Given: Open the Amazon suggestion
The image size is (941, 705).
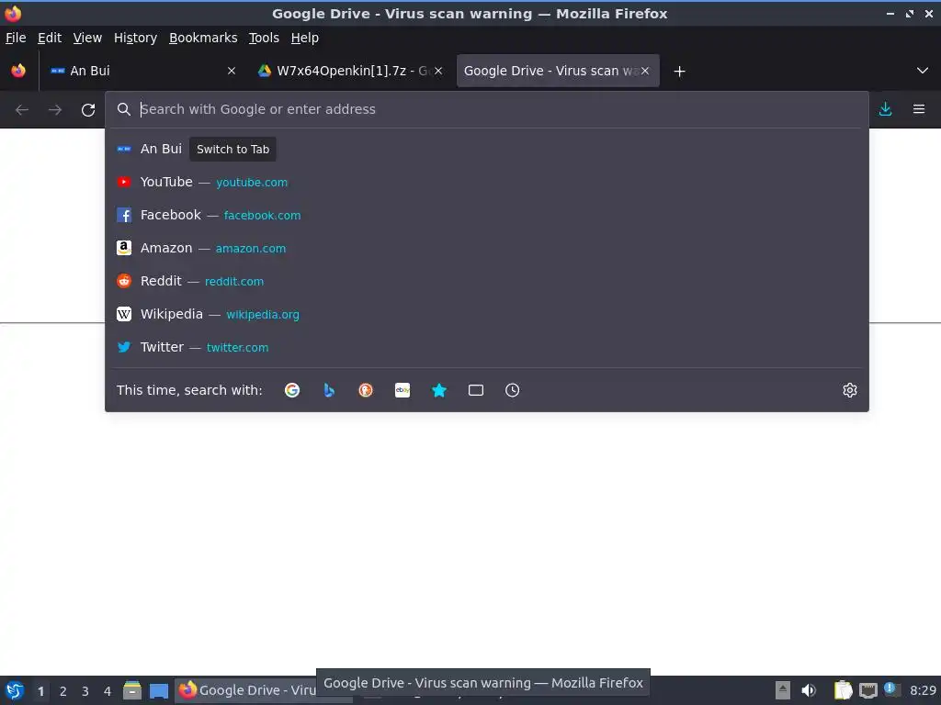Looking at the screenshot, I should point(487,248).
